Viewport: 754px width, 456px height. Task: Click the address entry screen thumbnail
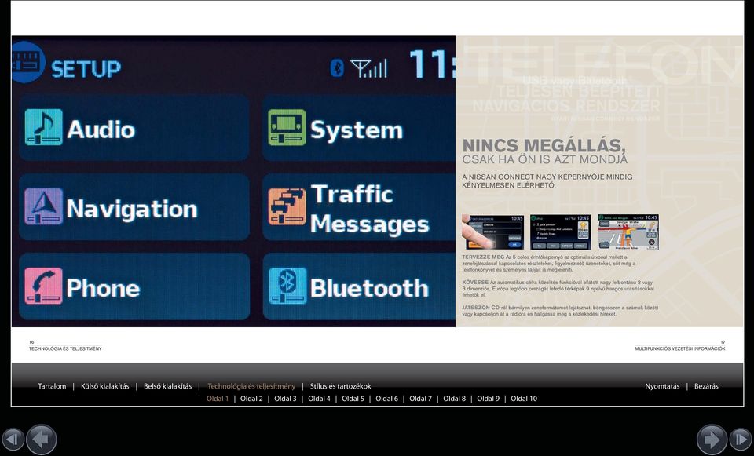[493, 232]
